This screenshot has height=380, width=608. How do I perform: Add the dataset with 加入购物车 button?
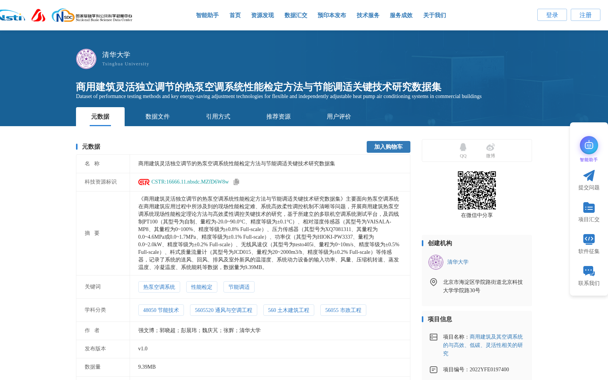click(388, 147)
